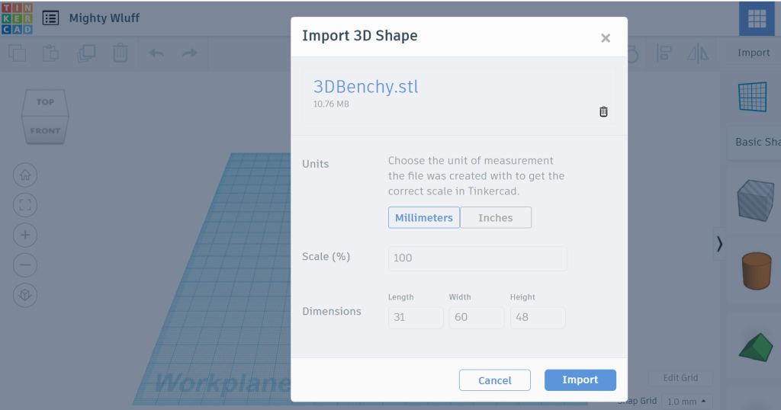This screenshot has width=781, height=410.
Task: Delete the 3DBenchy.stl file with trash icon
Action: tap(603, 112)
